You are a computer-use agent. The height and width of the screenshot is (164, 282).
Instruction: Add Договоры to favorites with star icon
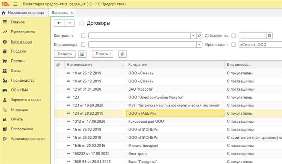point(82,23)
